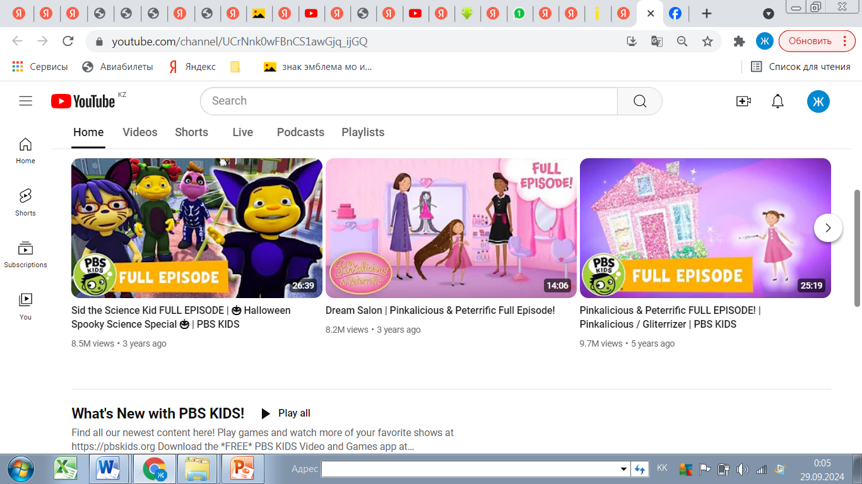Open the Translate page icon in address bar
The image size is (862, 484).
tap(657, 42)
